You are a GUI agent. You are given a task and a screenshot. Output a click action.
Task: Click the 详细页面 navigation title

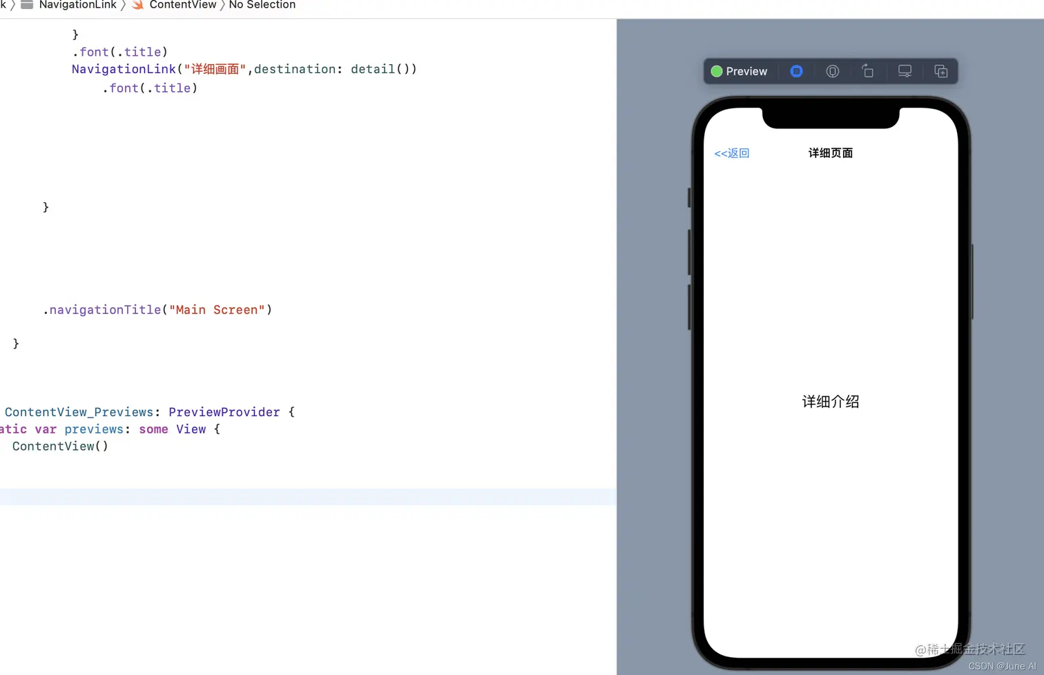[831, 153]
